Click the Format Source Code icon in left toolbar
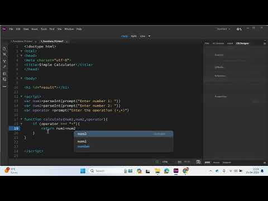 [4, 67]
